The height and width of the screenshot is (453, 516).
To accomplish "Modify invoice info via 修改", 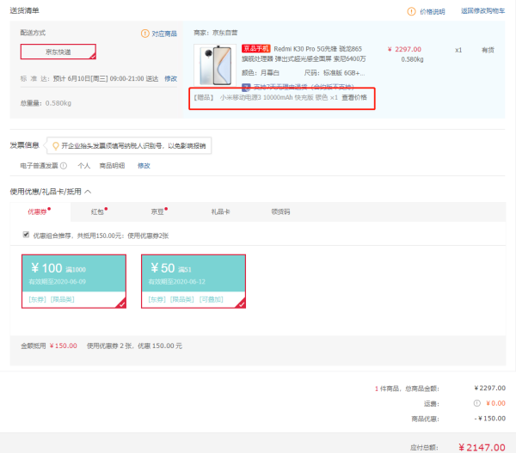I will point(144,166).
